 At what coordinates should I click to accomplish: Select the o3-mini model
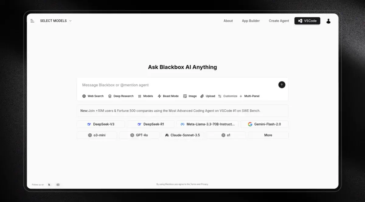97,135
